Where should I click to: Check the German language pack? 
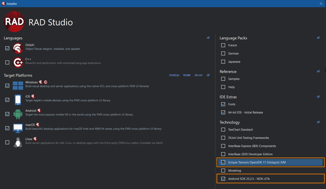pos(223,53)
